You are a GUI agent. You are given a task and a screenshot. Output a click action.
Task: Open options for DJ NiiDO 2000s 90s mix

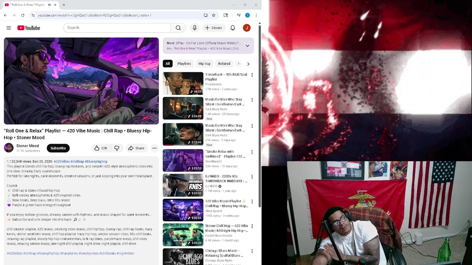click(252, 177)
